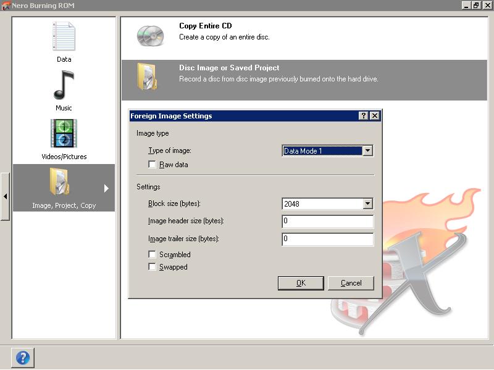Click the Nero Burning ROM title icon
The image size is (494, 370).
click(x=6, y=6)
